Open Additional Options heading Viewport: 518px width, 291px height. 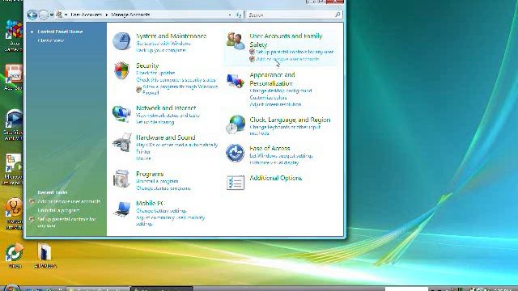(x=275, y=178)
